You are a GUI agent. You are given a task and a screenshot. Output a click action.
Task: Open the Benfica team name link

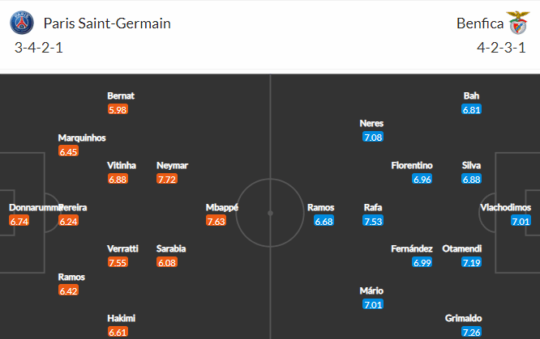coord(480,23)
